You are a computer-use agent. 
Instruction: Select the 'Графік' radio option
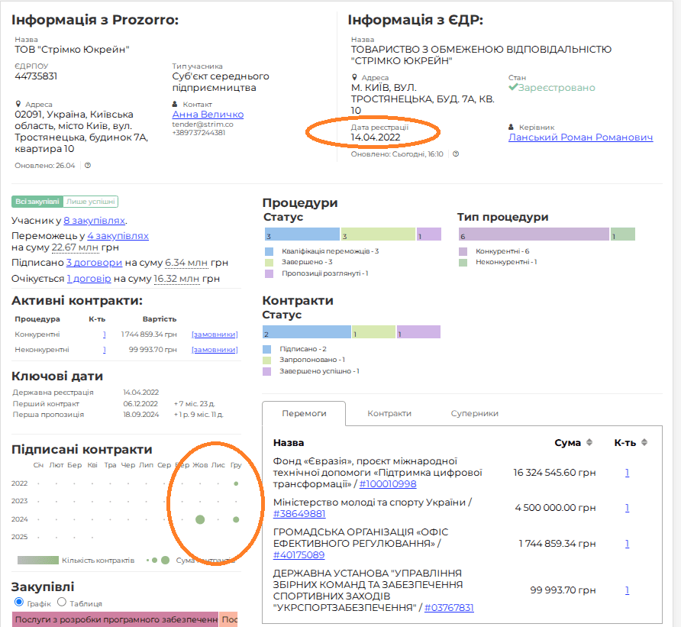tap(20, 603)
